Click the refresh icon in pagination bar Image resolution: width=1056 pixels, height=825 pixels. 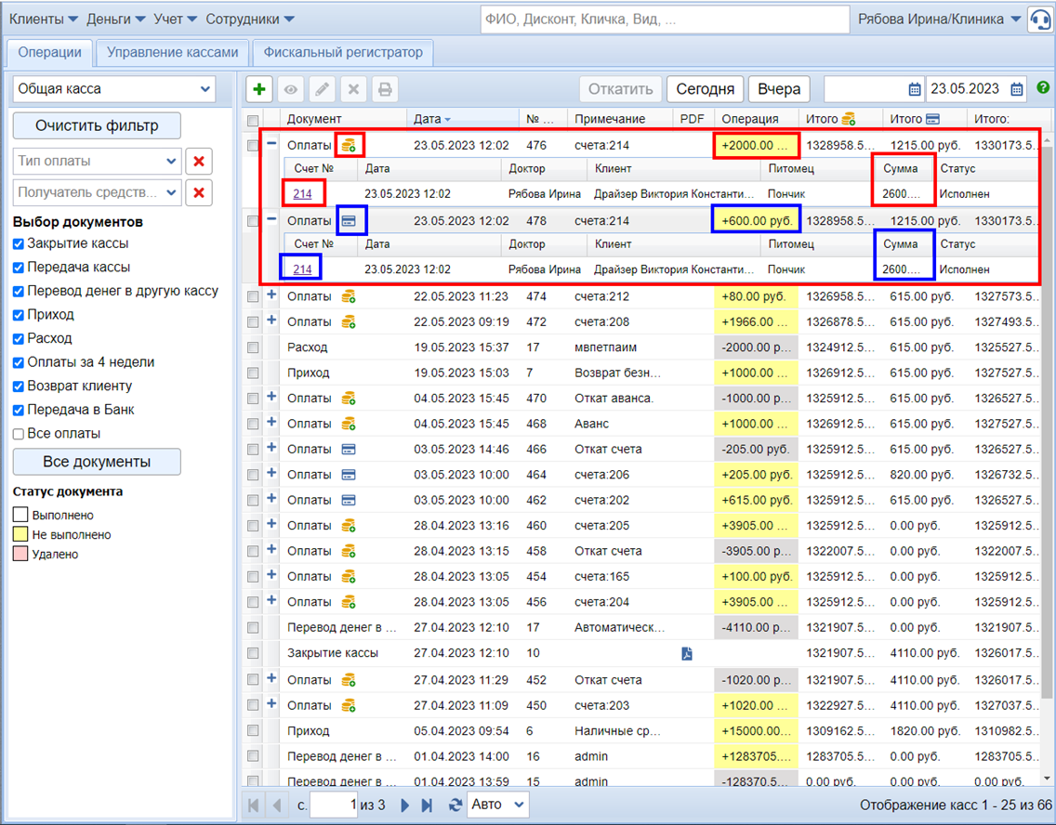click(455, 805)
